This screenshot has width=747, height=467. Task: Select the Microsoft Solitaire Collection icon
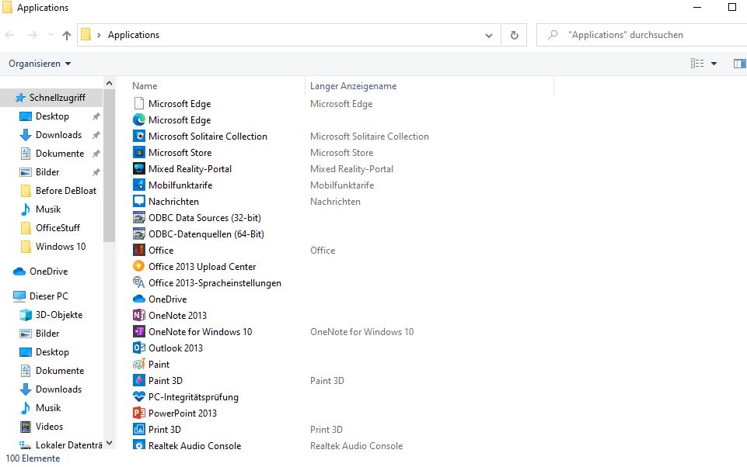tap(138, 136)
